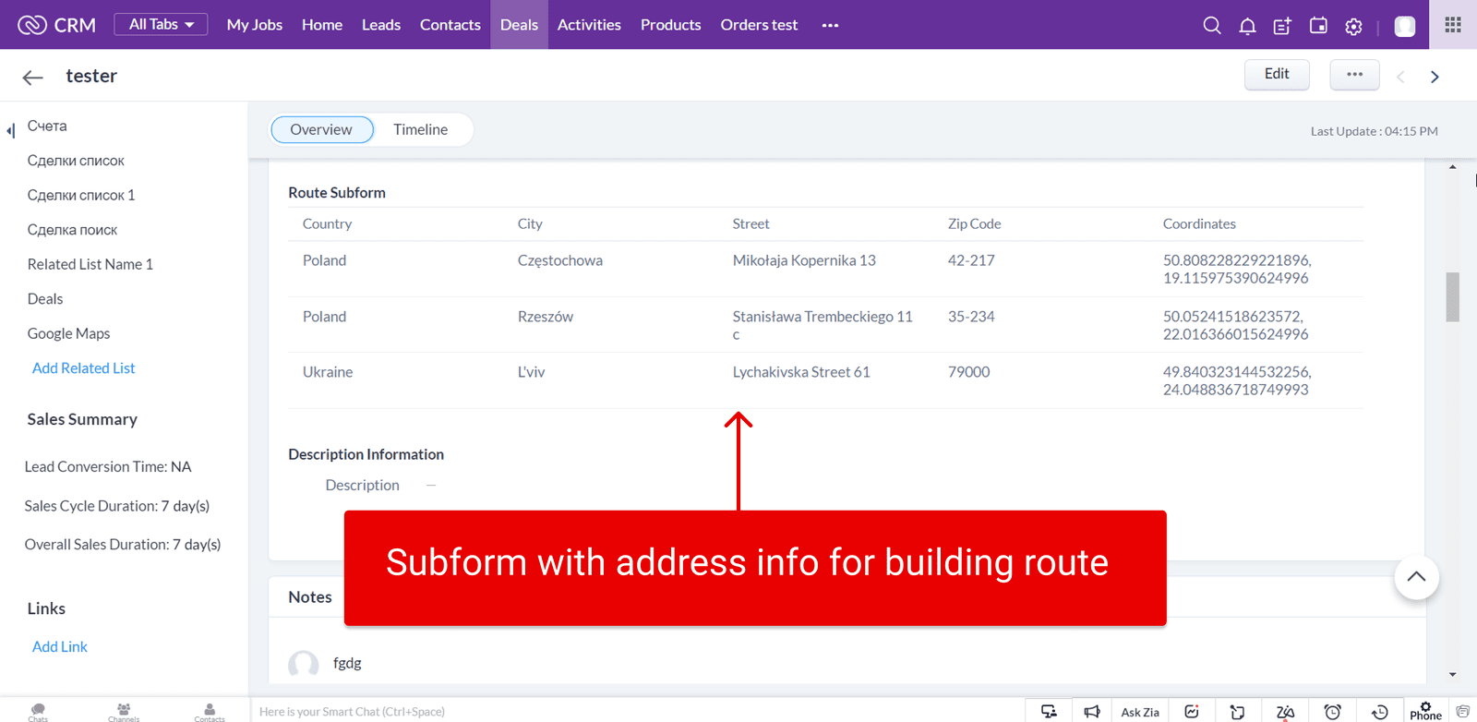The width and height of the screenshot is (1477, 722).
Task: Open the Products tab
Action: 670,25
